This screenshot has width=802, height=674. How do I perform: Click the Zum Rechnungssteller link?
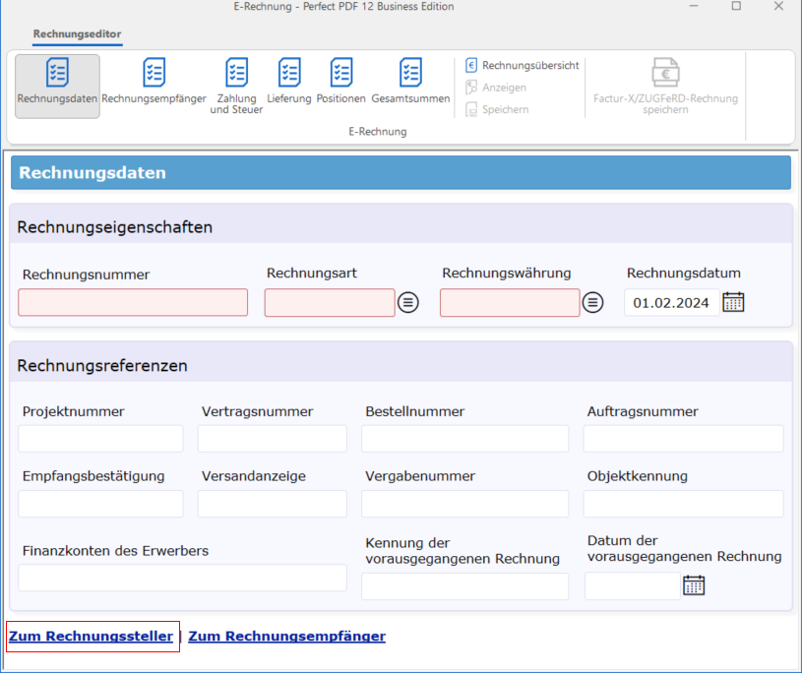(92, 636)
